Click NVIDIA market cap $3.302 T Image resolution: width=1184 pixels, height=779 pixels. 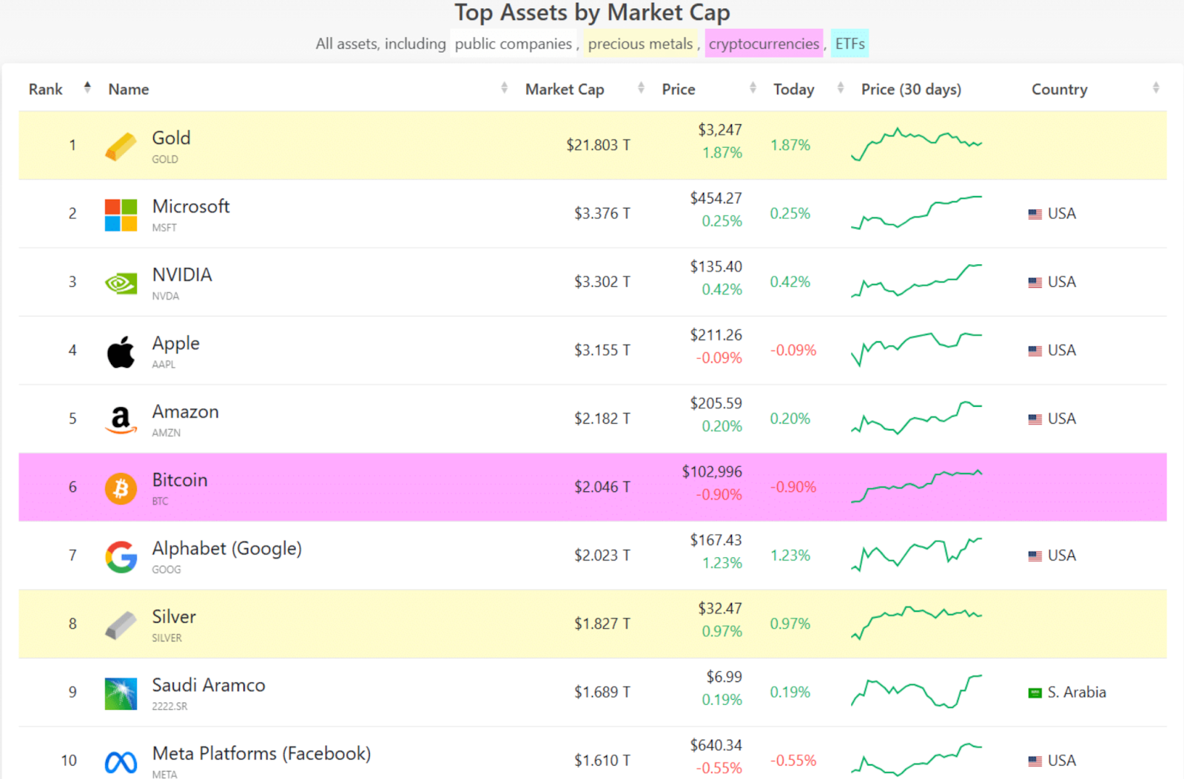(x=602, y=282)
